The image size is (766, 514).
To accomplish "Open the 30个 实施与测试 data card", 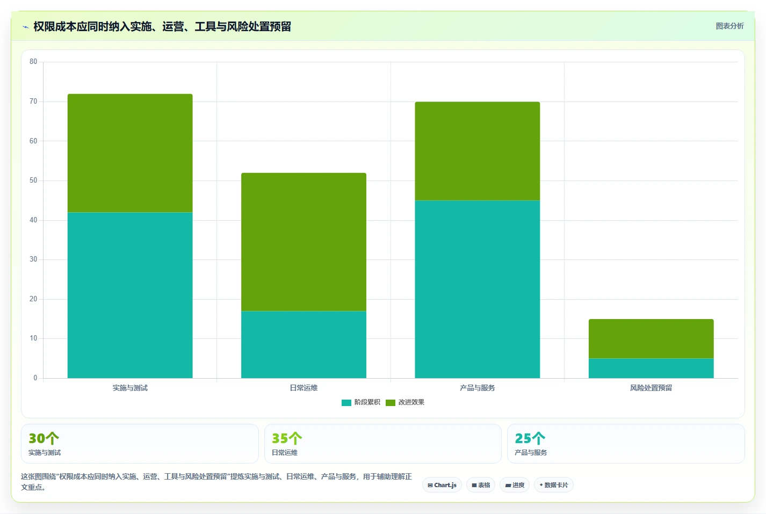I will click(140, 444).
